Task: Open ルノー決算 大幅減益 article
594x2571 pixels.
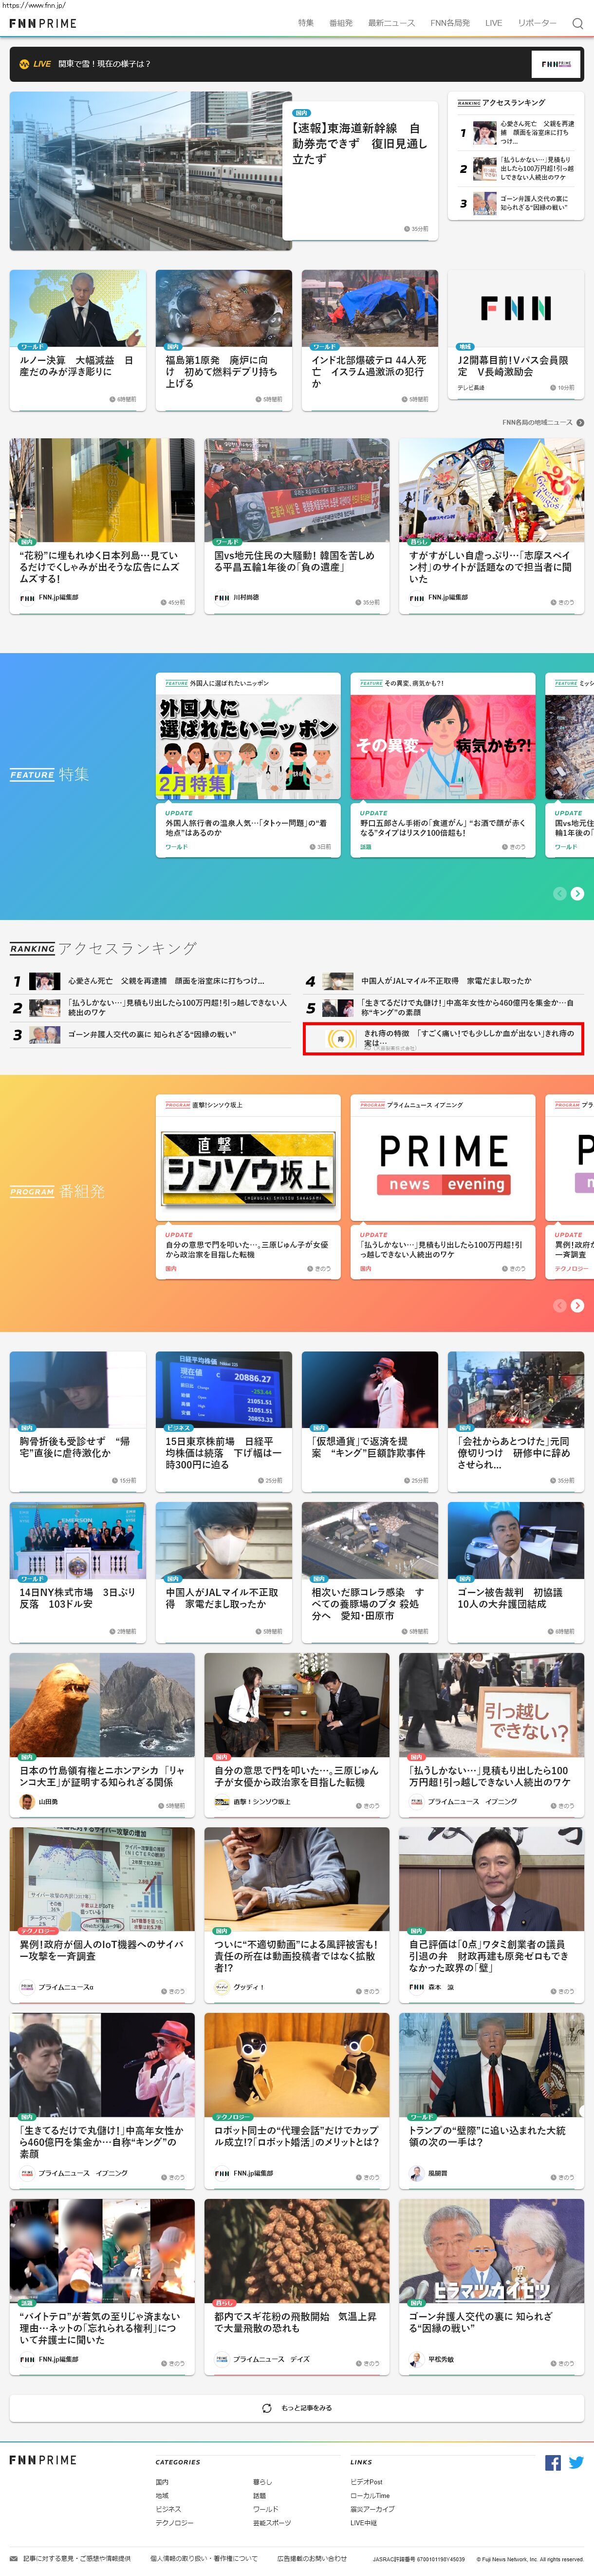Action: [x=78, y=339]
